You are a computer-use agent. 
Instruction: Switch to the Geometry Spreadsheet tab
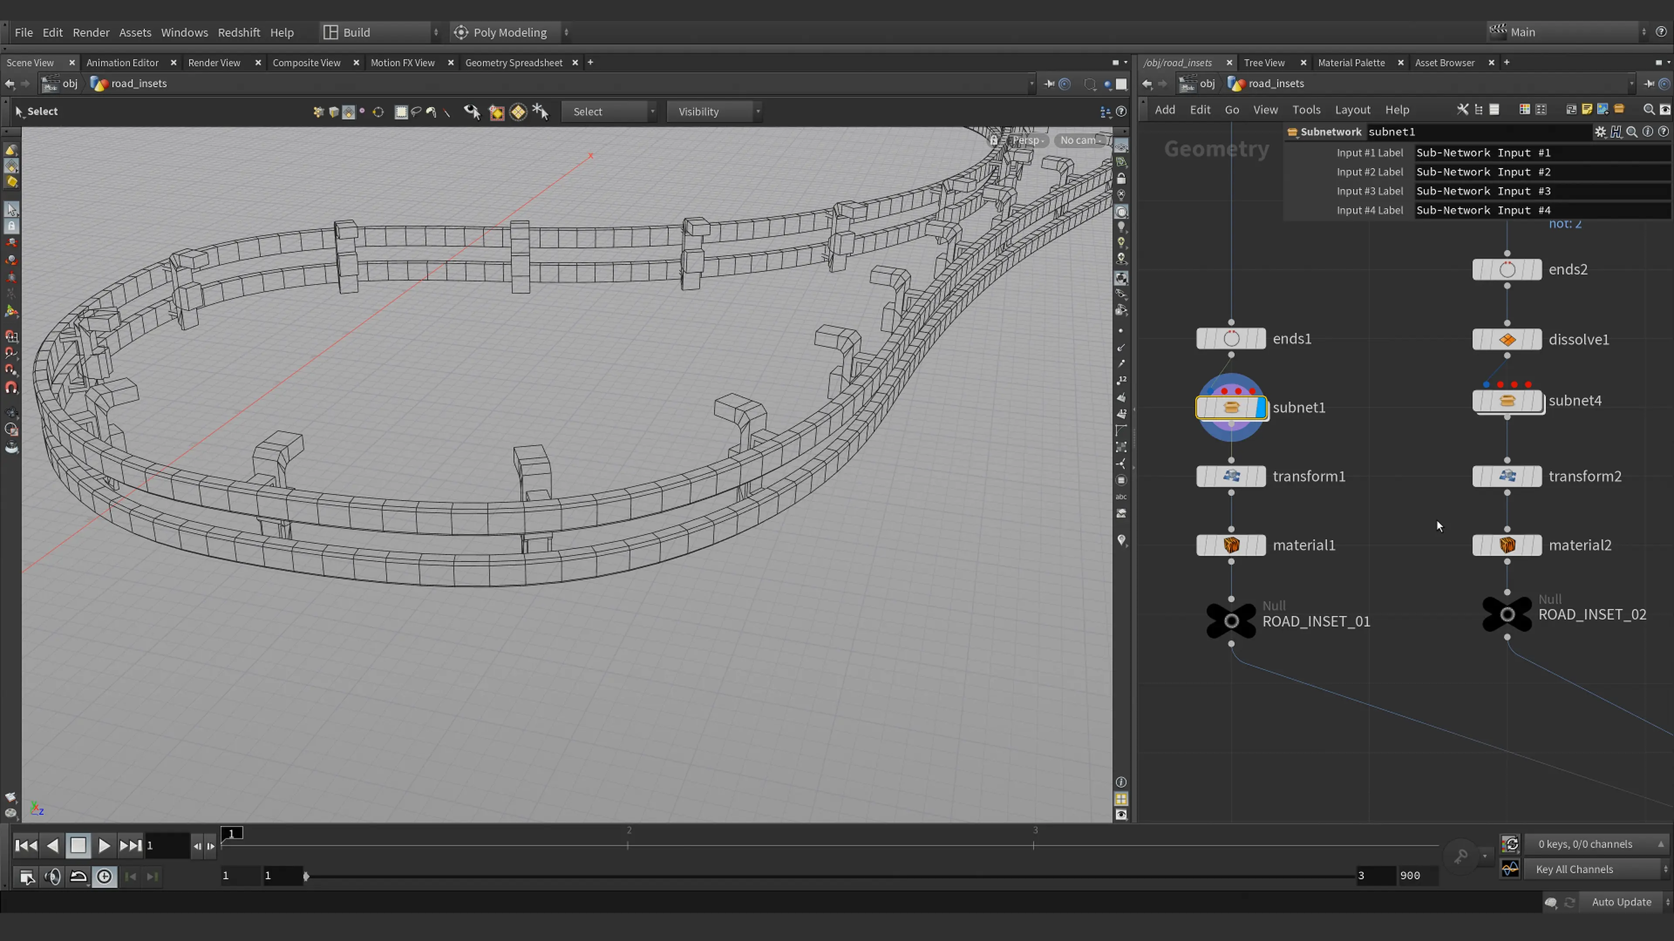[x=514, y=63]
